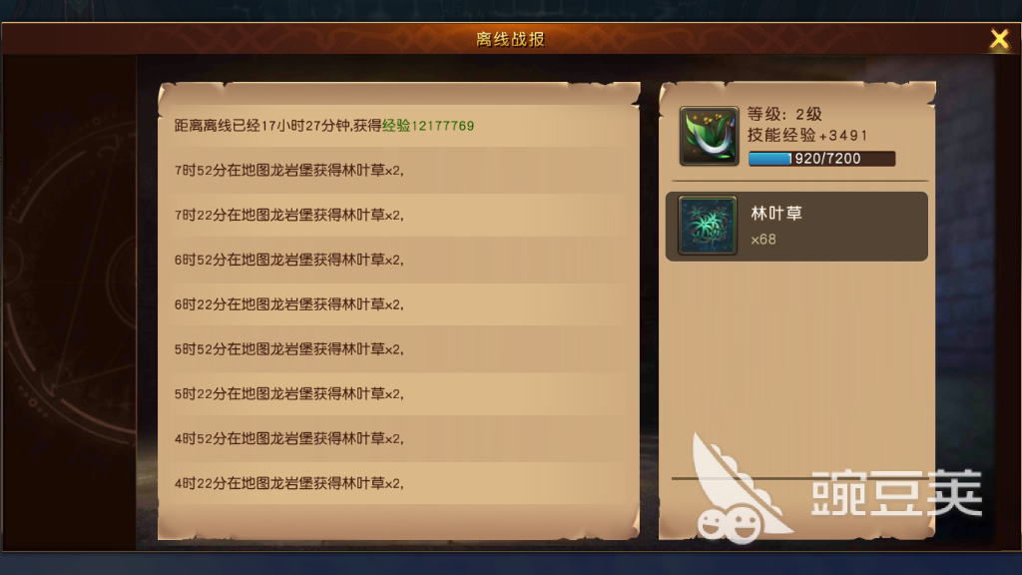The height and width of the screenshot is (575, 1022).
Task: Select the 4时52分 林叶草 log entry
Action: [399, 438]
